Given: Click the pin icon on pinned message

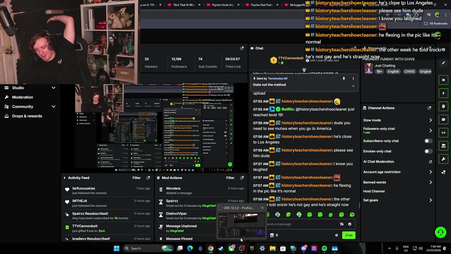Looking at the screenshot, I should [x=344, y=78].
